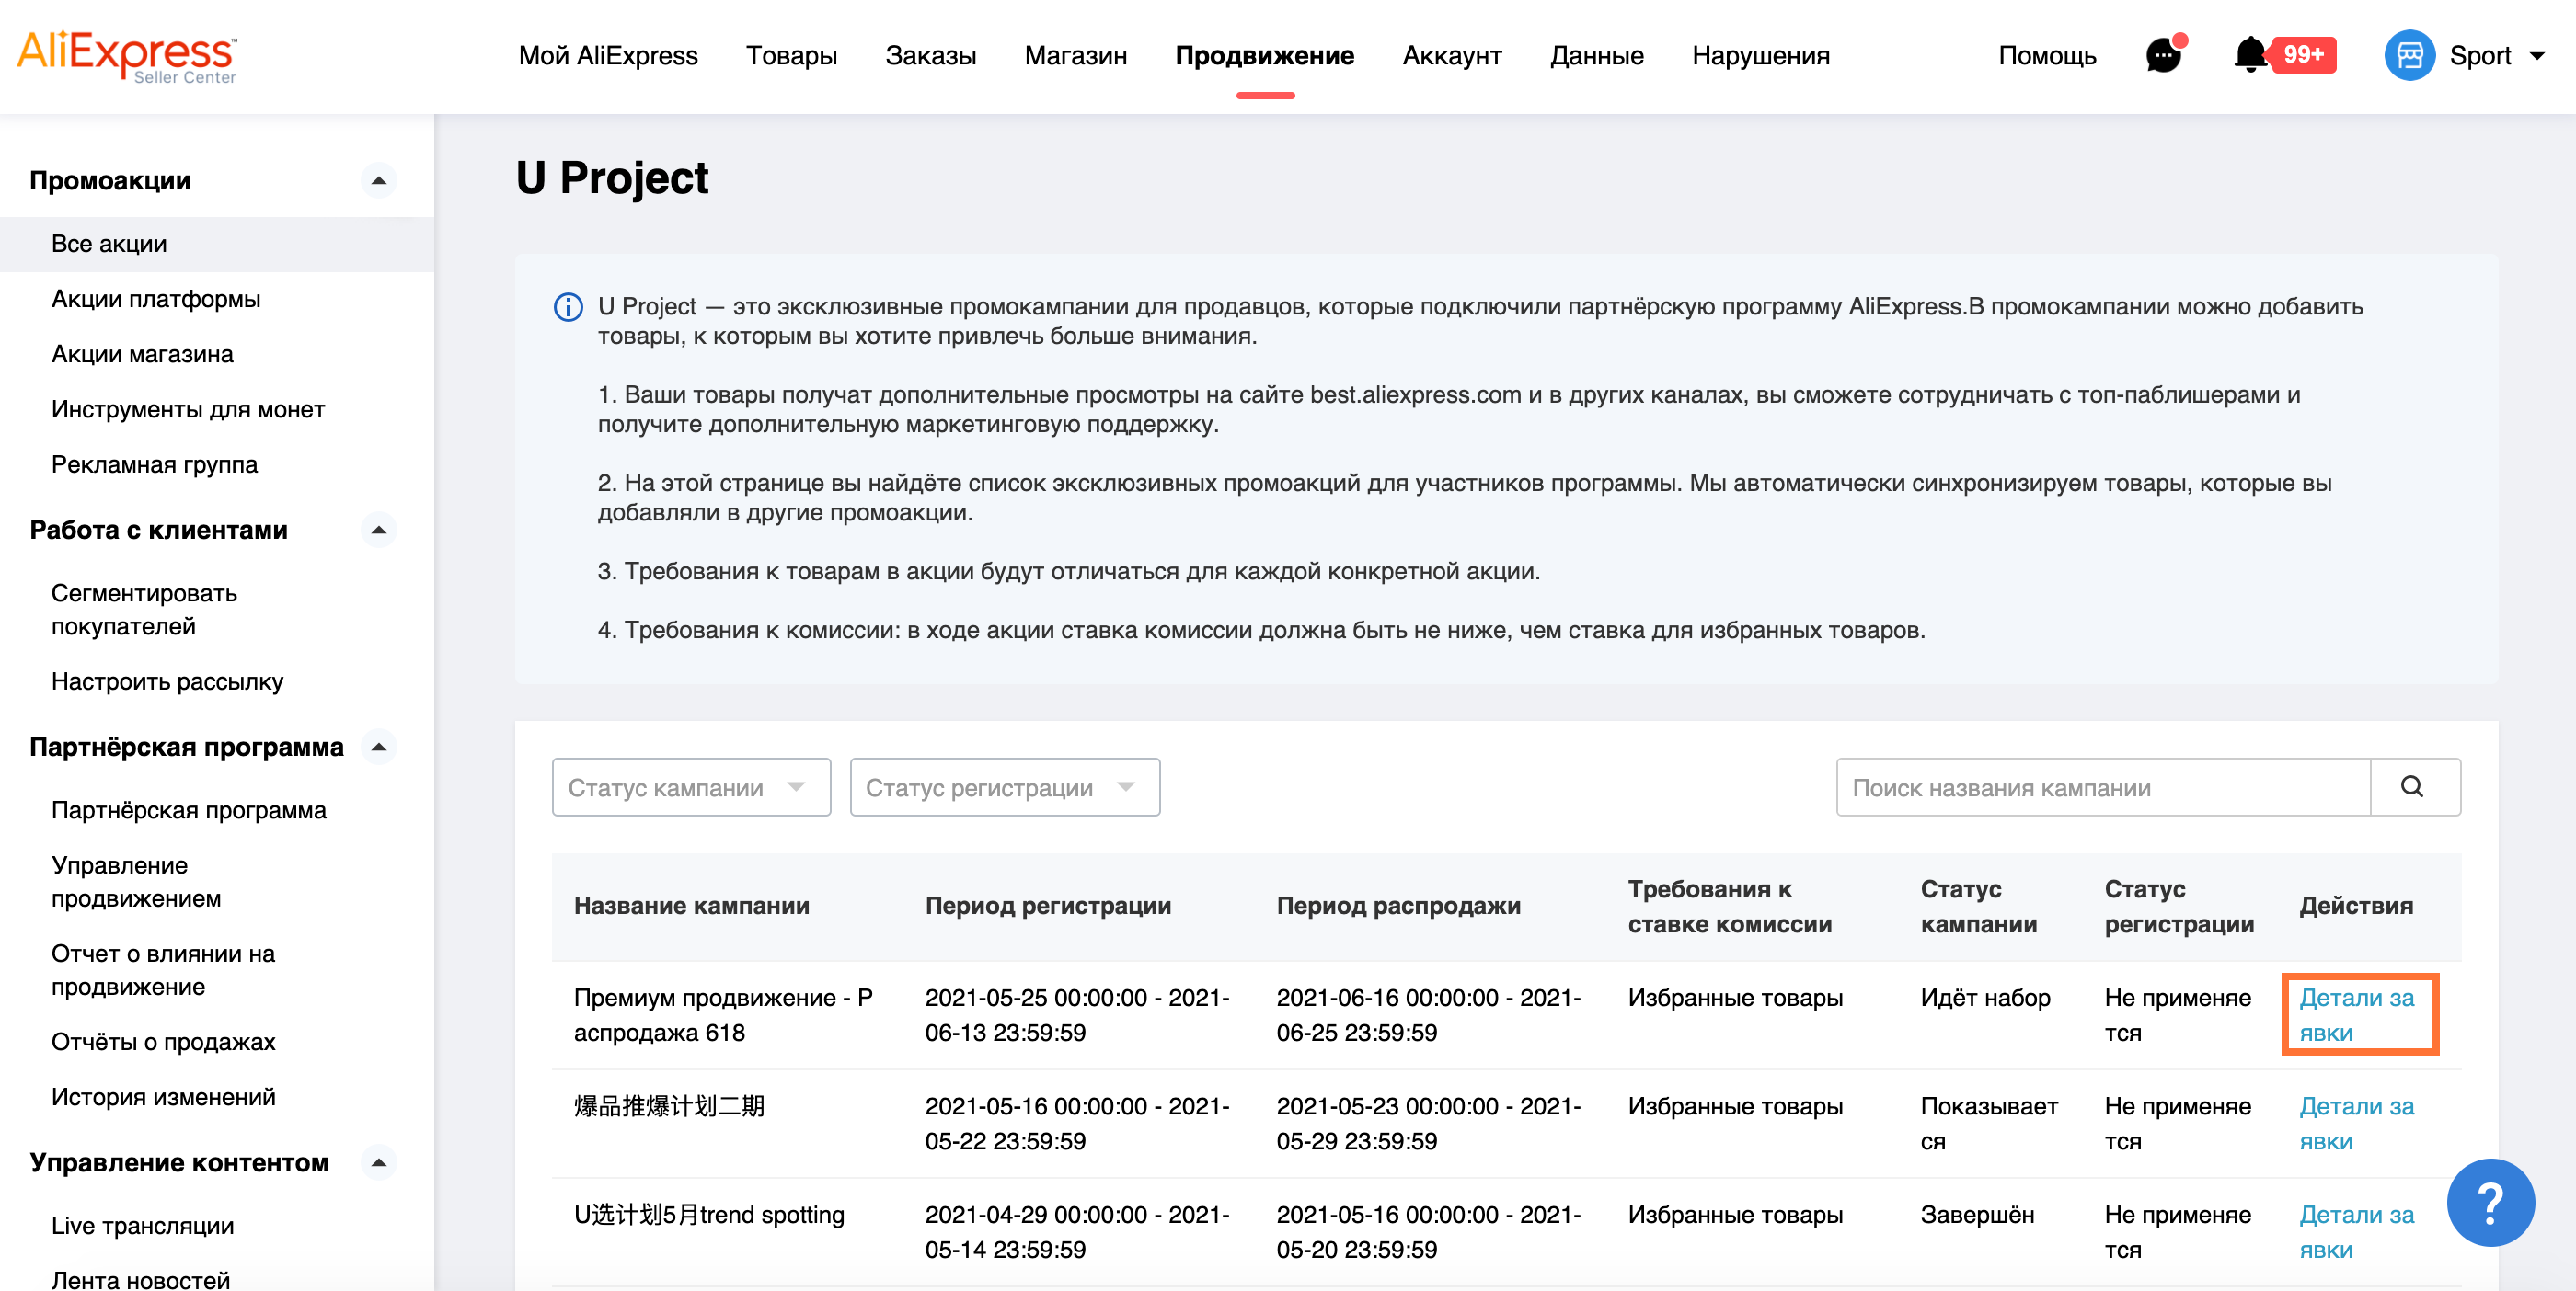The height and width of the screenshot is (1291, 2576).
Task: Click the U Project page heading
Action: 612,177
